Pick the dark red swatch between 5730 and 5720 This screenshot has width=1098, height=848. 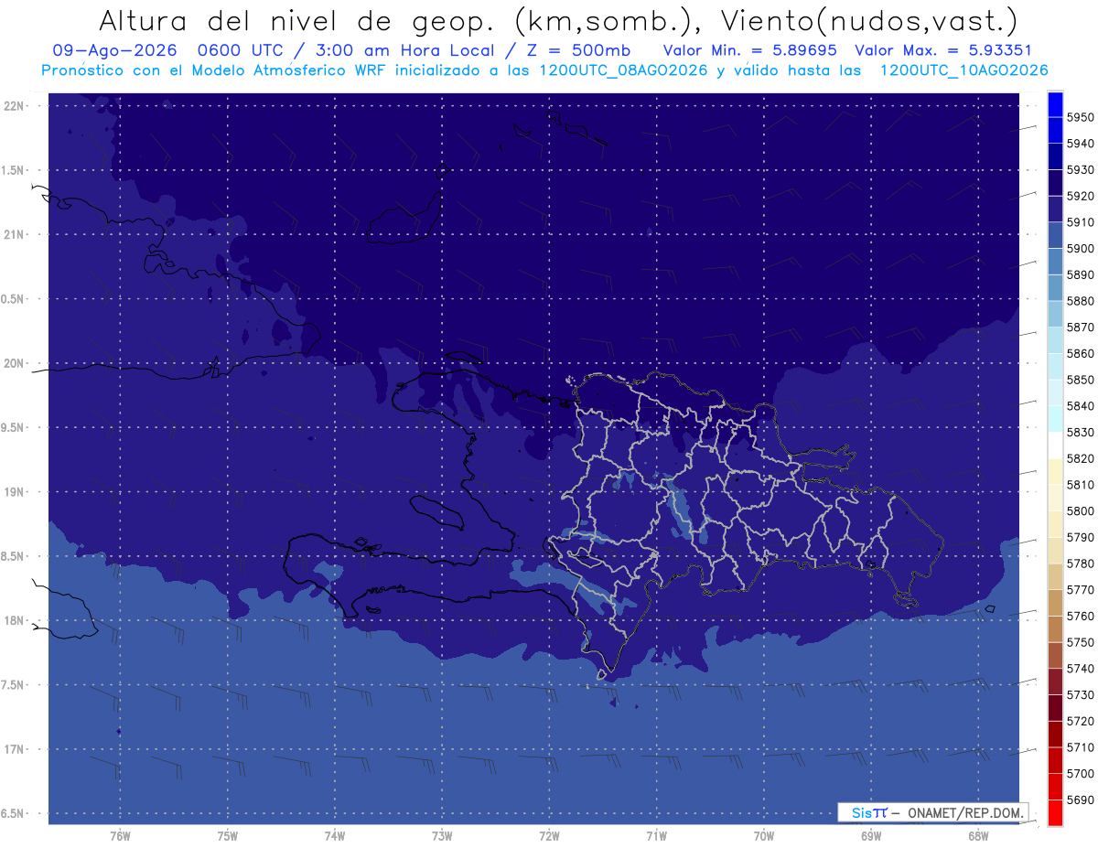coord(1055,707)
